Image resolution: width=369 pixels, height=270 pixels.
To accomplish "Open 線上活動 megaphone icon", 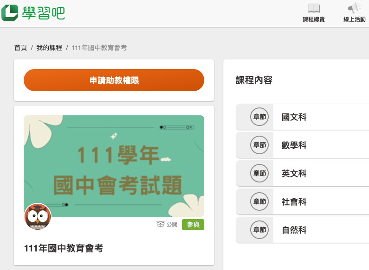I will click(x=354, y=8).
